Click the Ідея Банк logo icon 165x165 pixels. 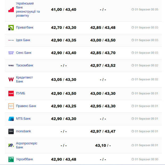click(11, 40)
